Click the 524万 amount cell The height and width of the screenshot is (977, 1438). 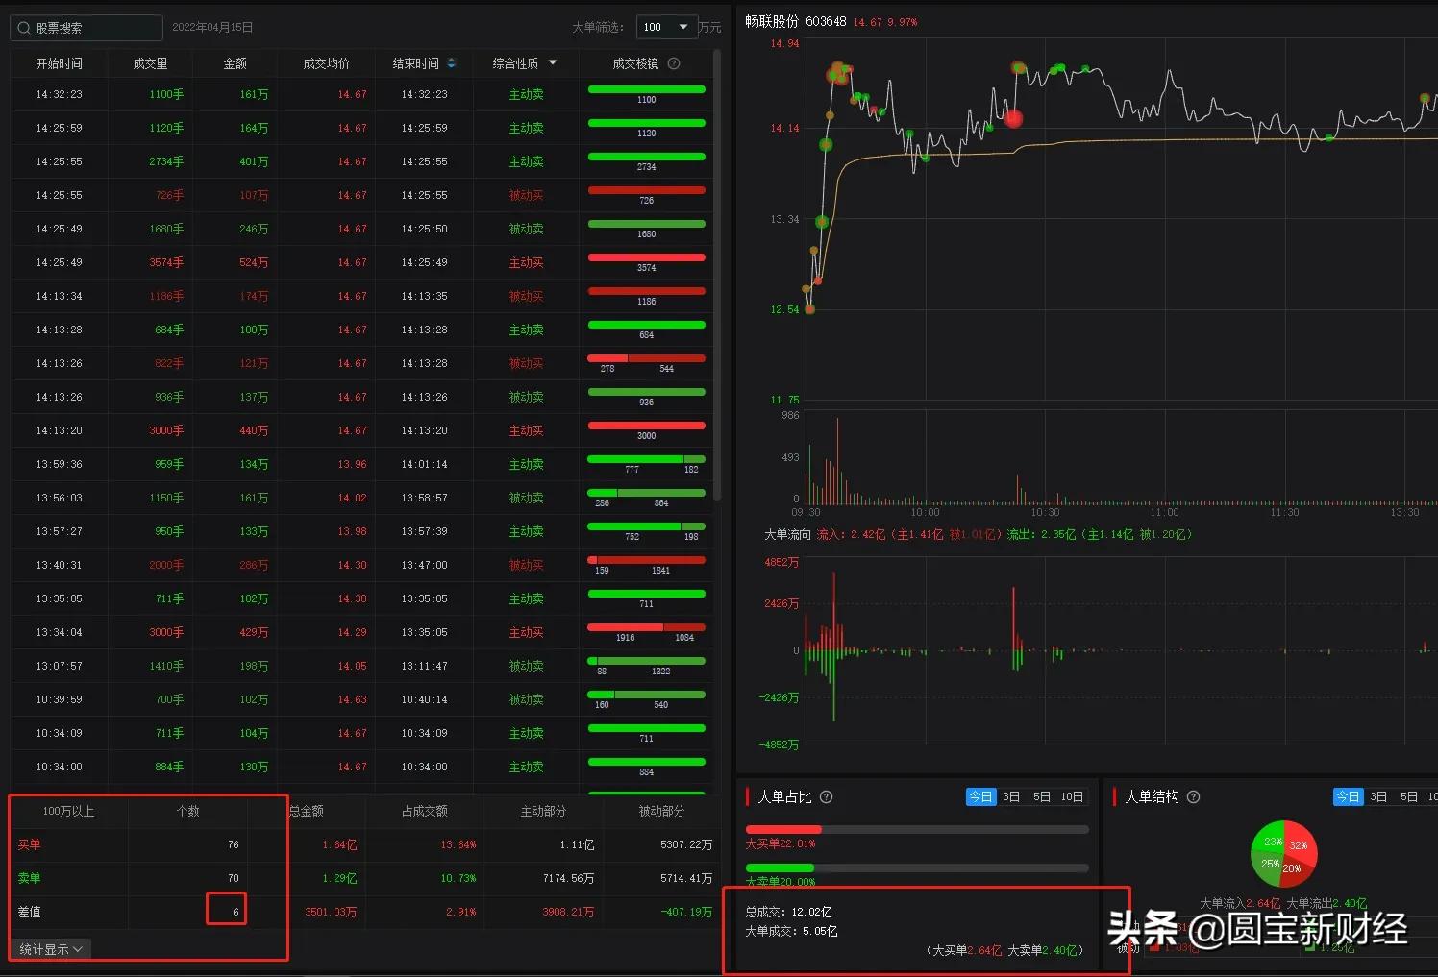[x=254, y=262]
